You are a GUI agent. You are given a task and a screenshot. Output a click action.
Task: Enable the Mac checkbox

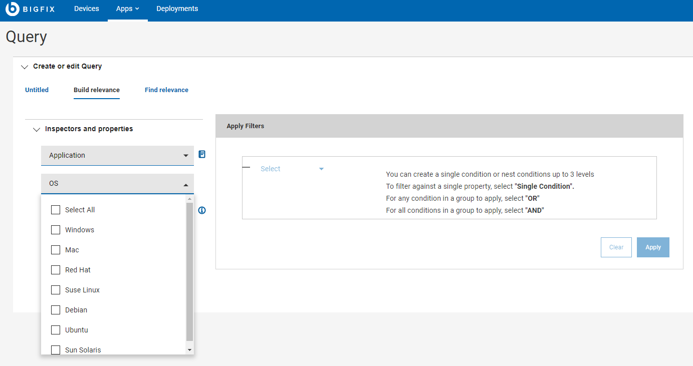[56, 250]
